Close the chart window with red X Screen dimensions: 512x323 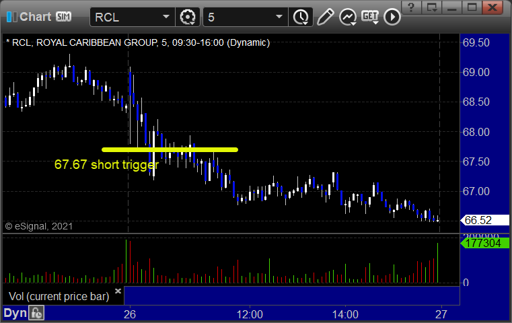point(492,7)
